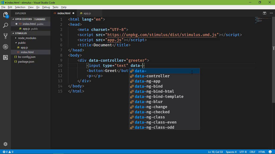Screen dimensions: 275x154
Task: Choose the data-ng-checked suggestion
Action: pos(164,112)
